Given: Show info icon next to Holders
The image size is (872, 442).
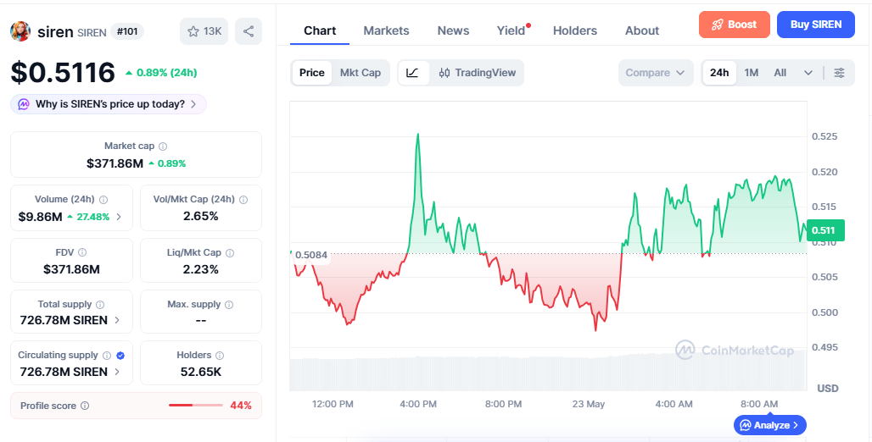Looking at the screenshot, I should [x=220, y=356].
